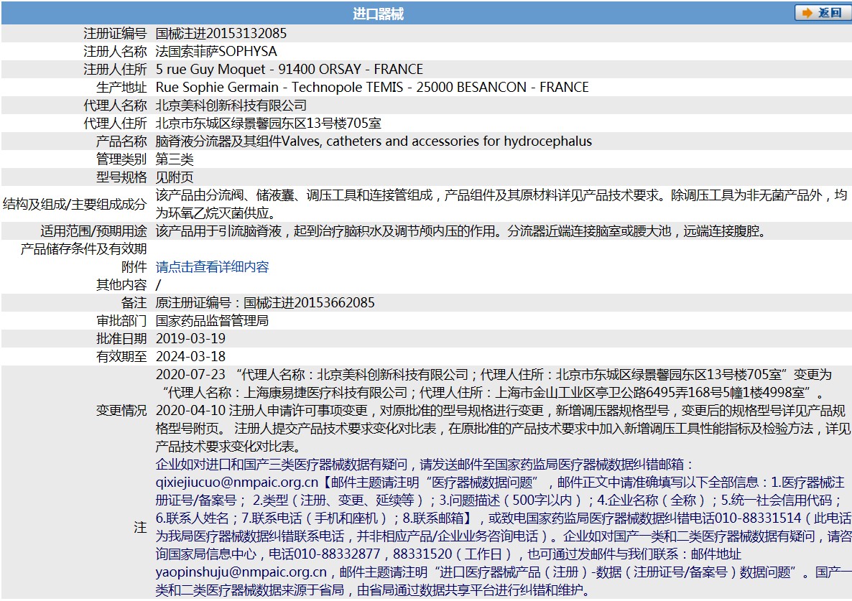The image size is (852, 601).
Task: Select product name 脑脊液分流器及其组件Valves, catheters text
Action: [x=374, y=141]
